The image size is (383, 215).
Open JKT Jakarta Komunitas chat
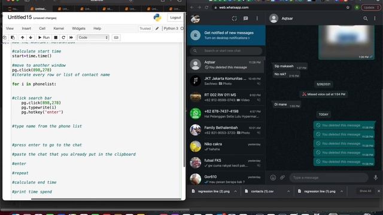(226, 81)
